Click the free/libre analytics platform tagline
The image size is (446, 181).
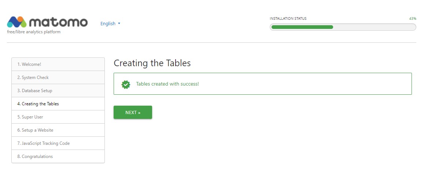pyautogui.click(x=34, y=32)
